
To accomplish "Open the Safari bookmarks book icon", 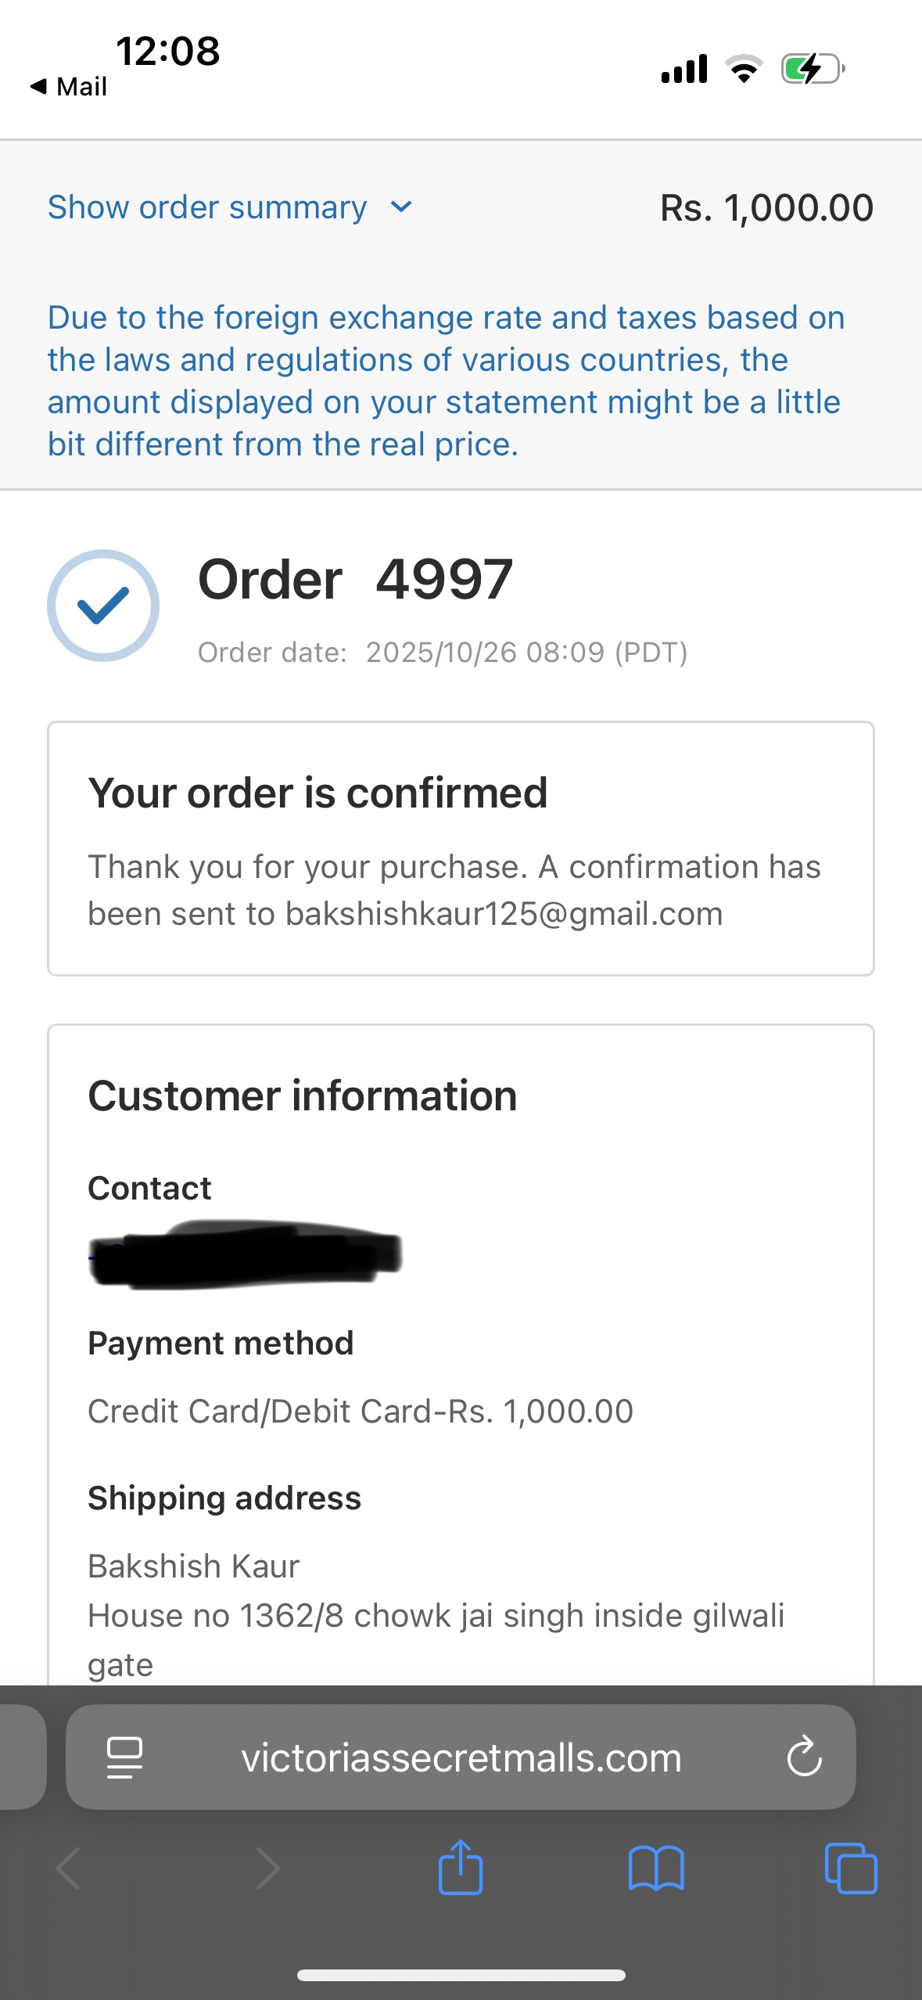I will (656, 1869).
